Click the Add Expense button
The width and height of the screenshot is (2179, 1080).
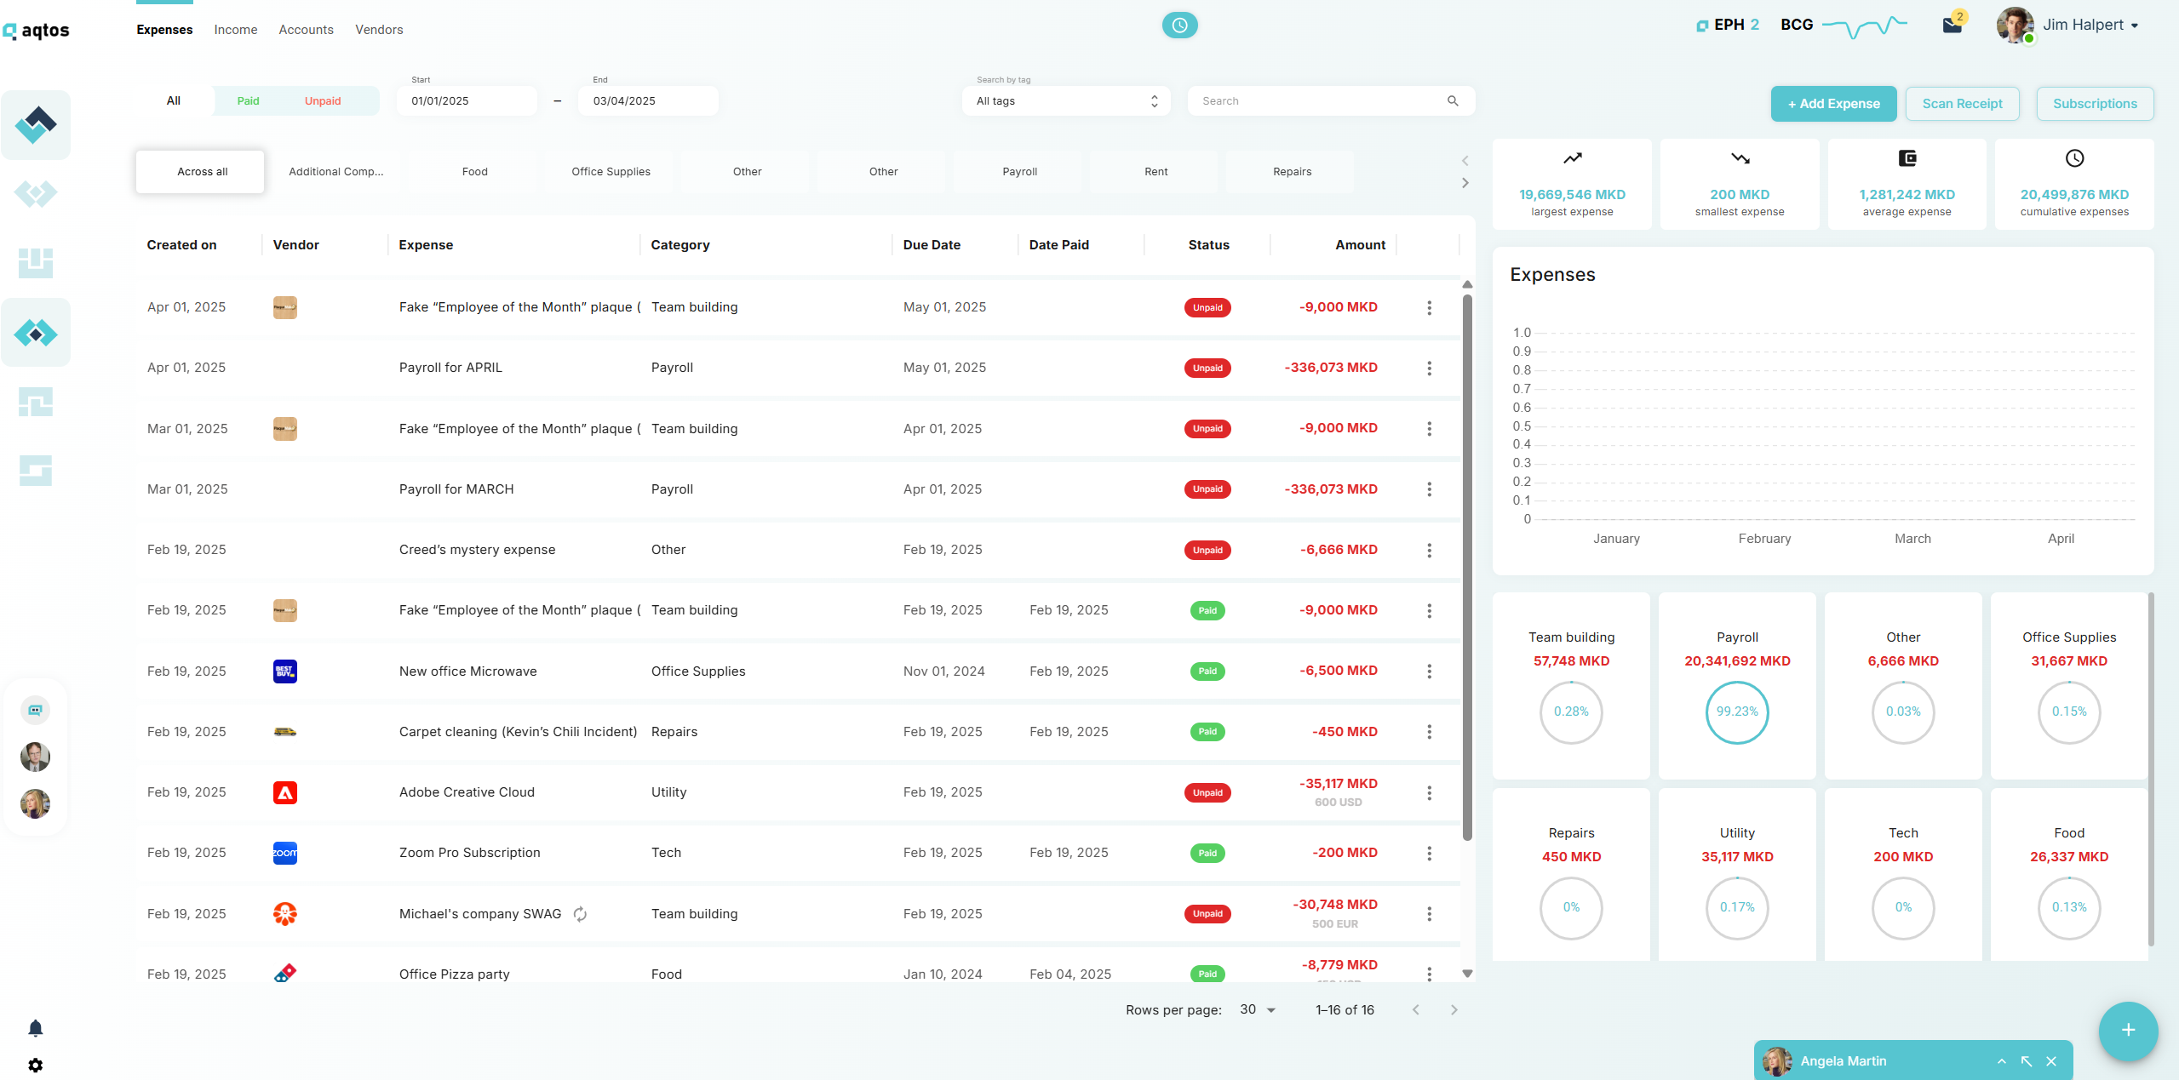(x=1833, y=104)
